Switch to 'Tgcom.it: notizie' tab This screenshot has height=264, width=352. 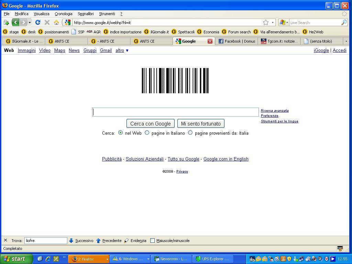click(x=279, y=41)
